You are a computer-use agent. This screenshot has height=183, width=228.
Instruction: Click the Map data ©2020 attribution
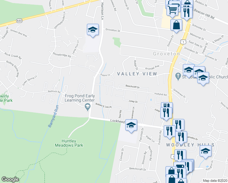215,181
